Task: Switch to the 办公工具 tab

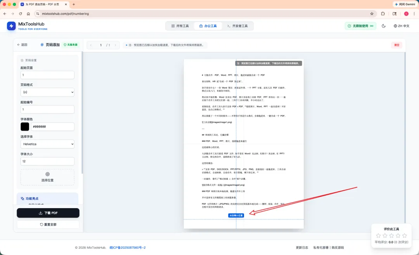Action: click(208, 26)
